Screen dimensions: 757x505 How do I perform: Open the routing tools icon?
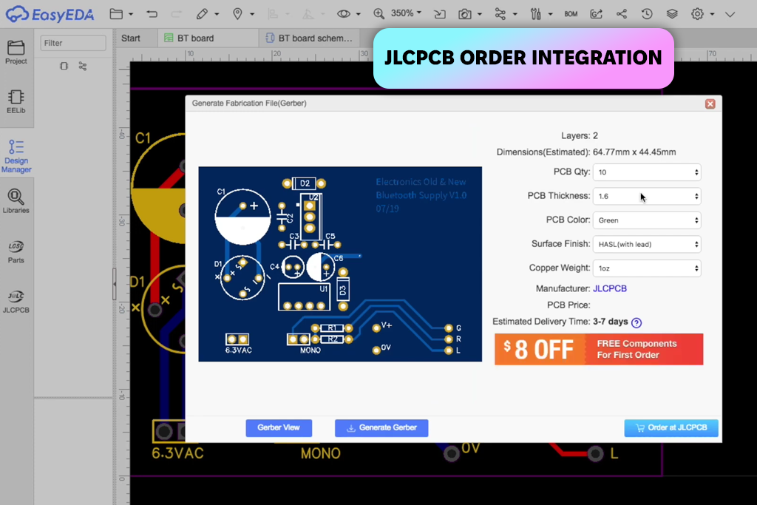(x=500, y=14)
